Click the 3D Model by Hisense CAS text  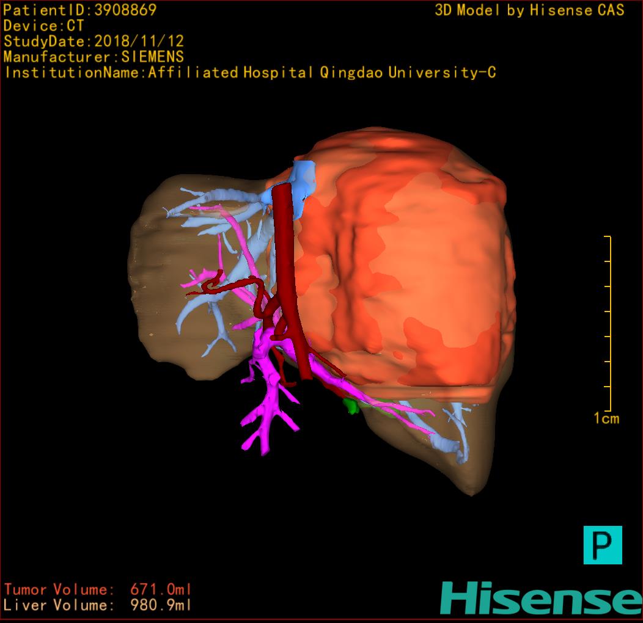coord(529,10)
